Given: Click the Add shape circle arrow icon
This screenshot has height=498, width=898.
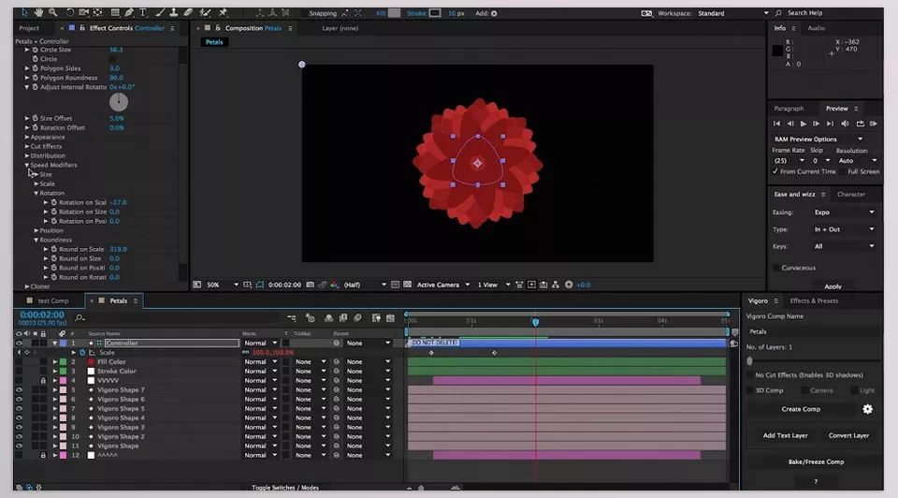Looking at the screenshot, I should click(494, 13).
